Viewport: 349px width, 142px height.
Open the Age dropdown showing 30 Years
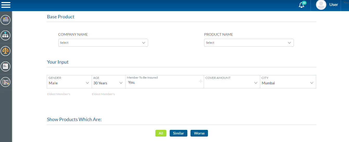[x=108, y=83]
